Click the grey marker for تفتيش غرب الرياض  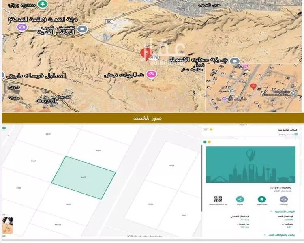coord(82,29)
